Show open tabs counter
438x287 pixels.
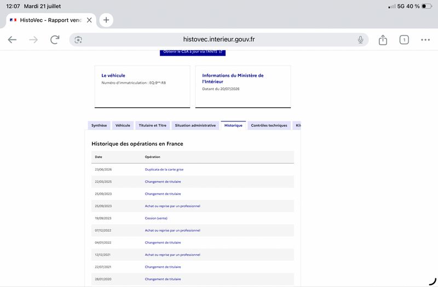(x=404, y=40)
